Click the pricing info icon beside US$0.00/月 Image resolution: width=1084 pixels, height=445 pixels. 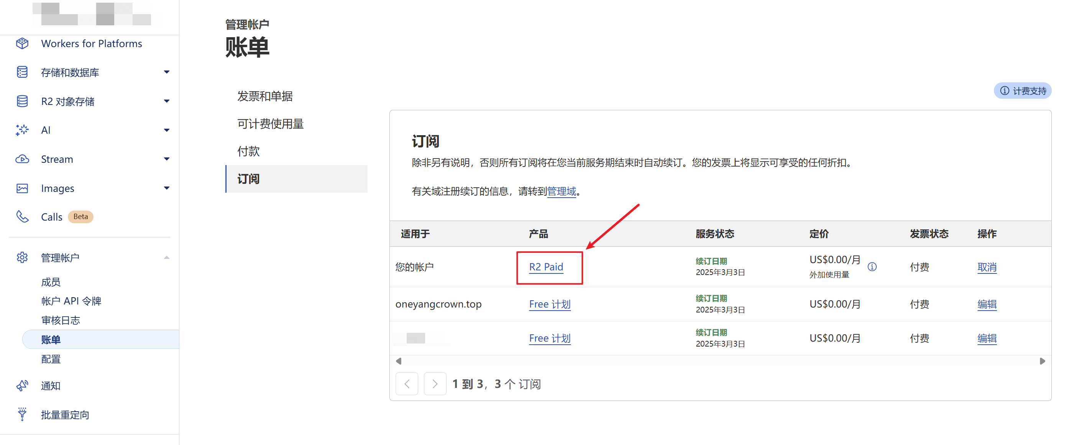pyautogui.click(x=872, y=267)
